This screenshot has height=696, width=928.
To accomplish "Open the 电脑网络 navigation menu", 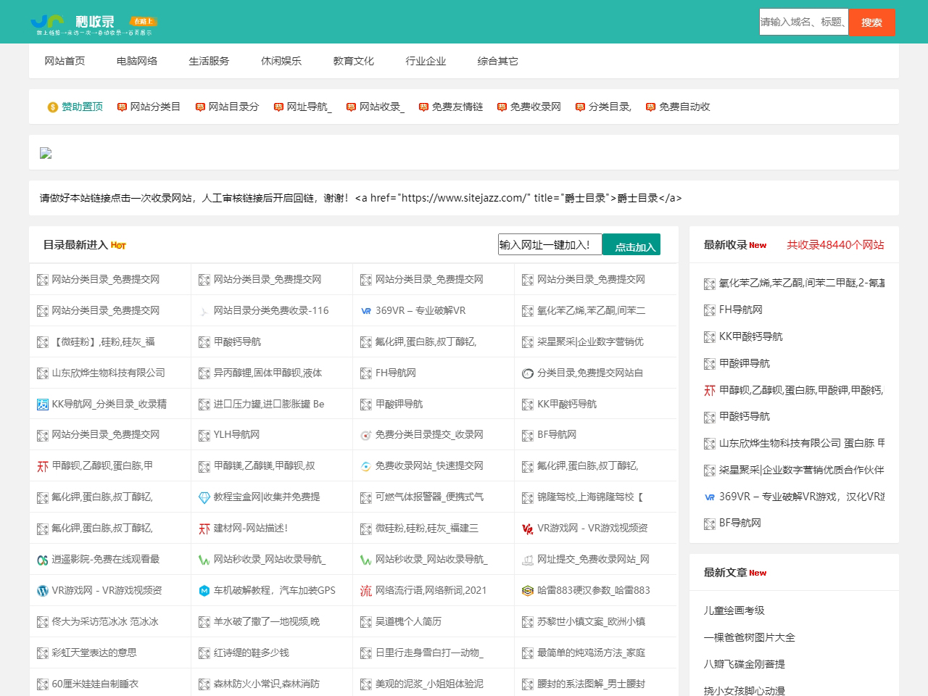I will click(137, 61).
